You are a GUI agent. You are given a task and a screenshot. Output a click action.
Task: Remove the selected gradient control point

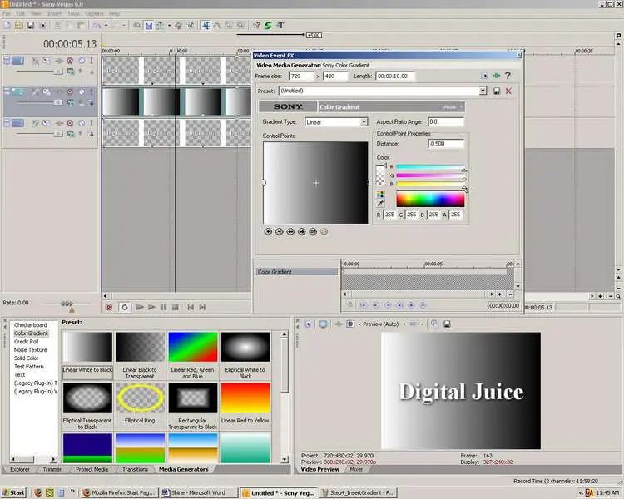point(279,231)
